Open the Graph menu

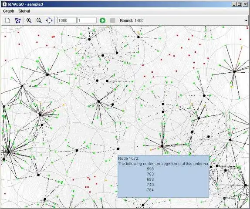point(9,11)
